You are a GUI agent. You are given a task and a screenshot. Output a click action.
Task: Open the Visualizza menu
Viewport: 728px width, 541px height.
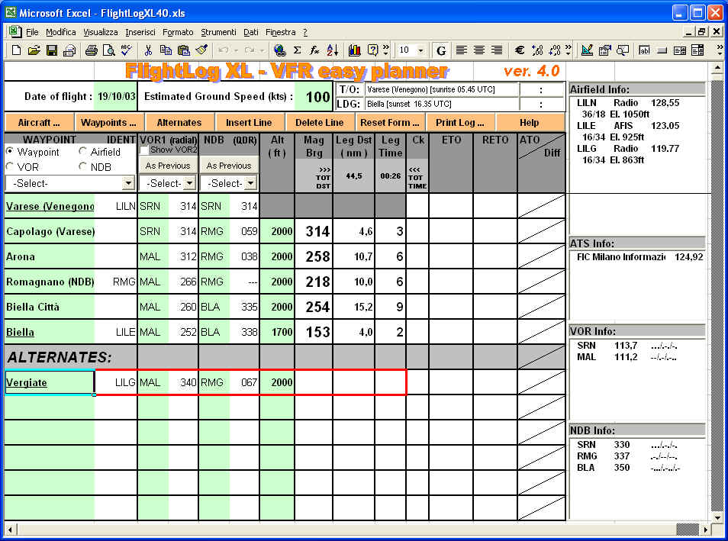[x=101, y=32]
